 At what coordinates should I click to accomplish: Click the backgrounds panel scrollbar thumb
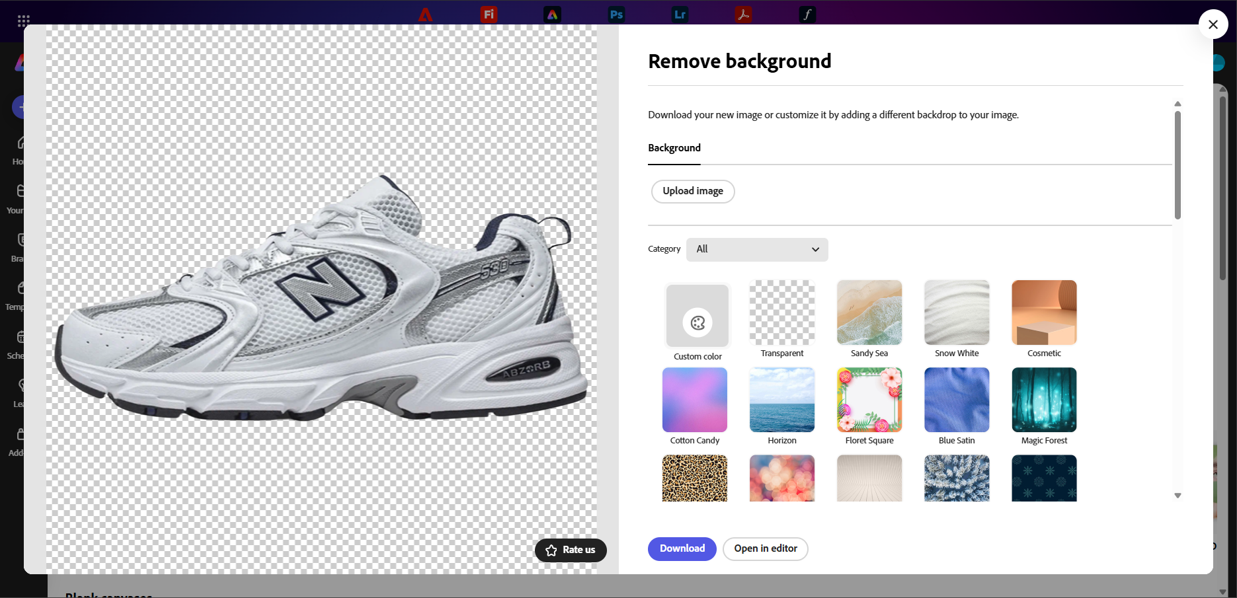pos(1177,165)
